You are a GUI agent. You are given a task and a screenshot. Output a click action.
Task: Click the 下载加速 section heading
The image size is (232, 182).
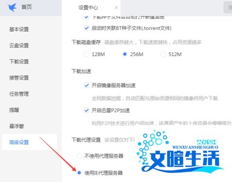point(81,71)
